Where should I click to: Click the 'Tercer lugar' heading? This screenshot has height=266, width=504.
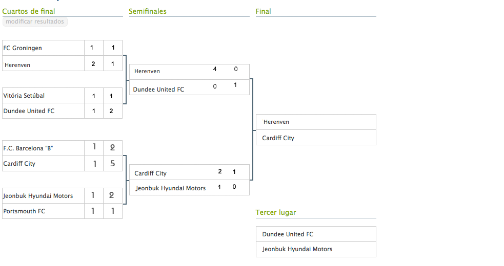click(x=276, y=212)
